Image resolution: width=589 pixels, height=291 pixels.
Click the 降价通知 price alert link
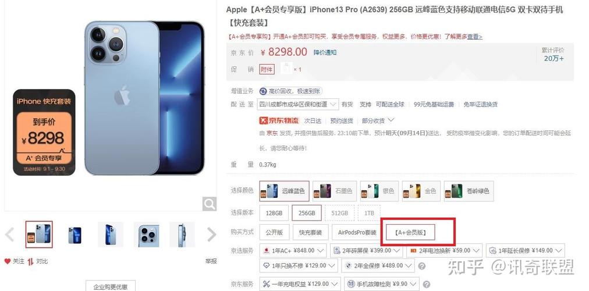tap(325, 52)
